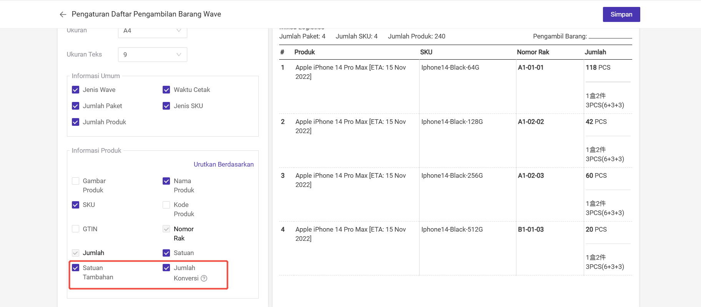Select SKU cell Iphone14-Black-256G
The image size is (701, 307).
452,175
